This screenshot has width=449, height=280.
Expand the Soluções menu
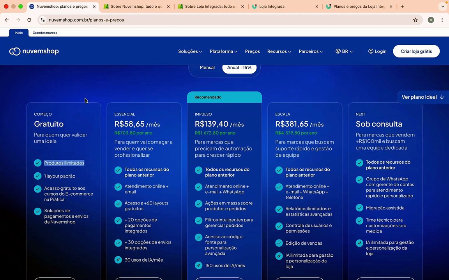pos(190,51)
